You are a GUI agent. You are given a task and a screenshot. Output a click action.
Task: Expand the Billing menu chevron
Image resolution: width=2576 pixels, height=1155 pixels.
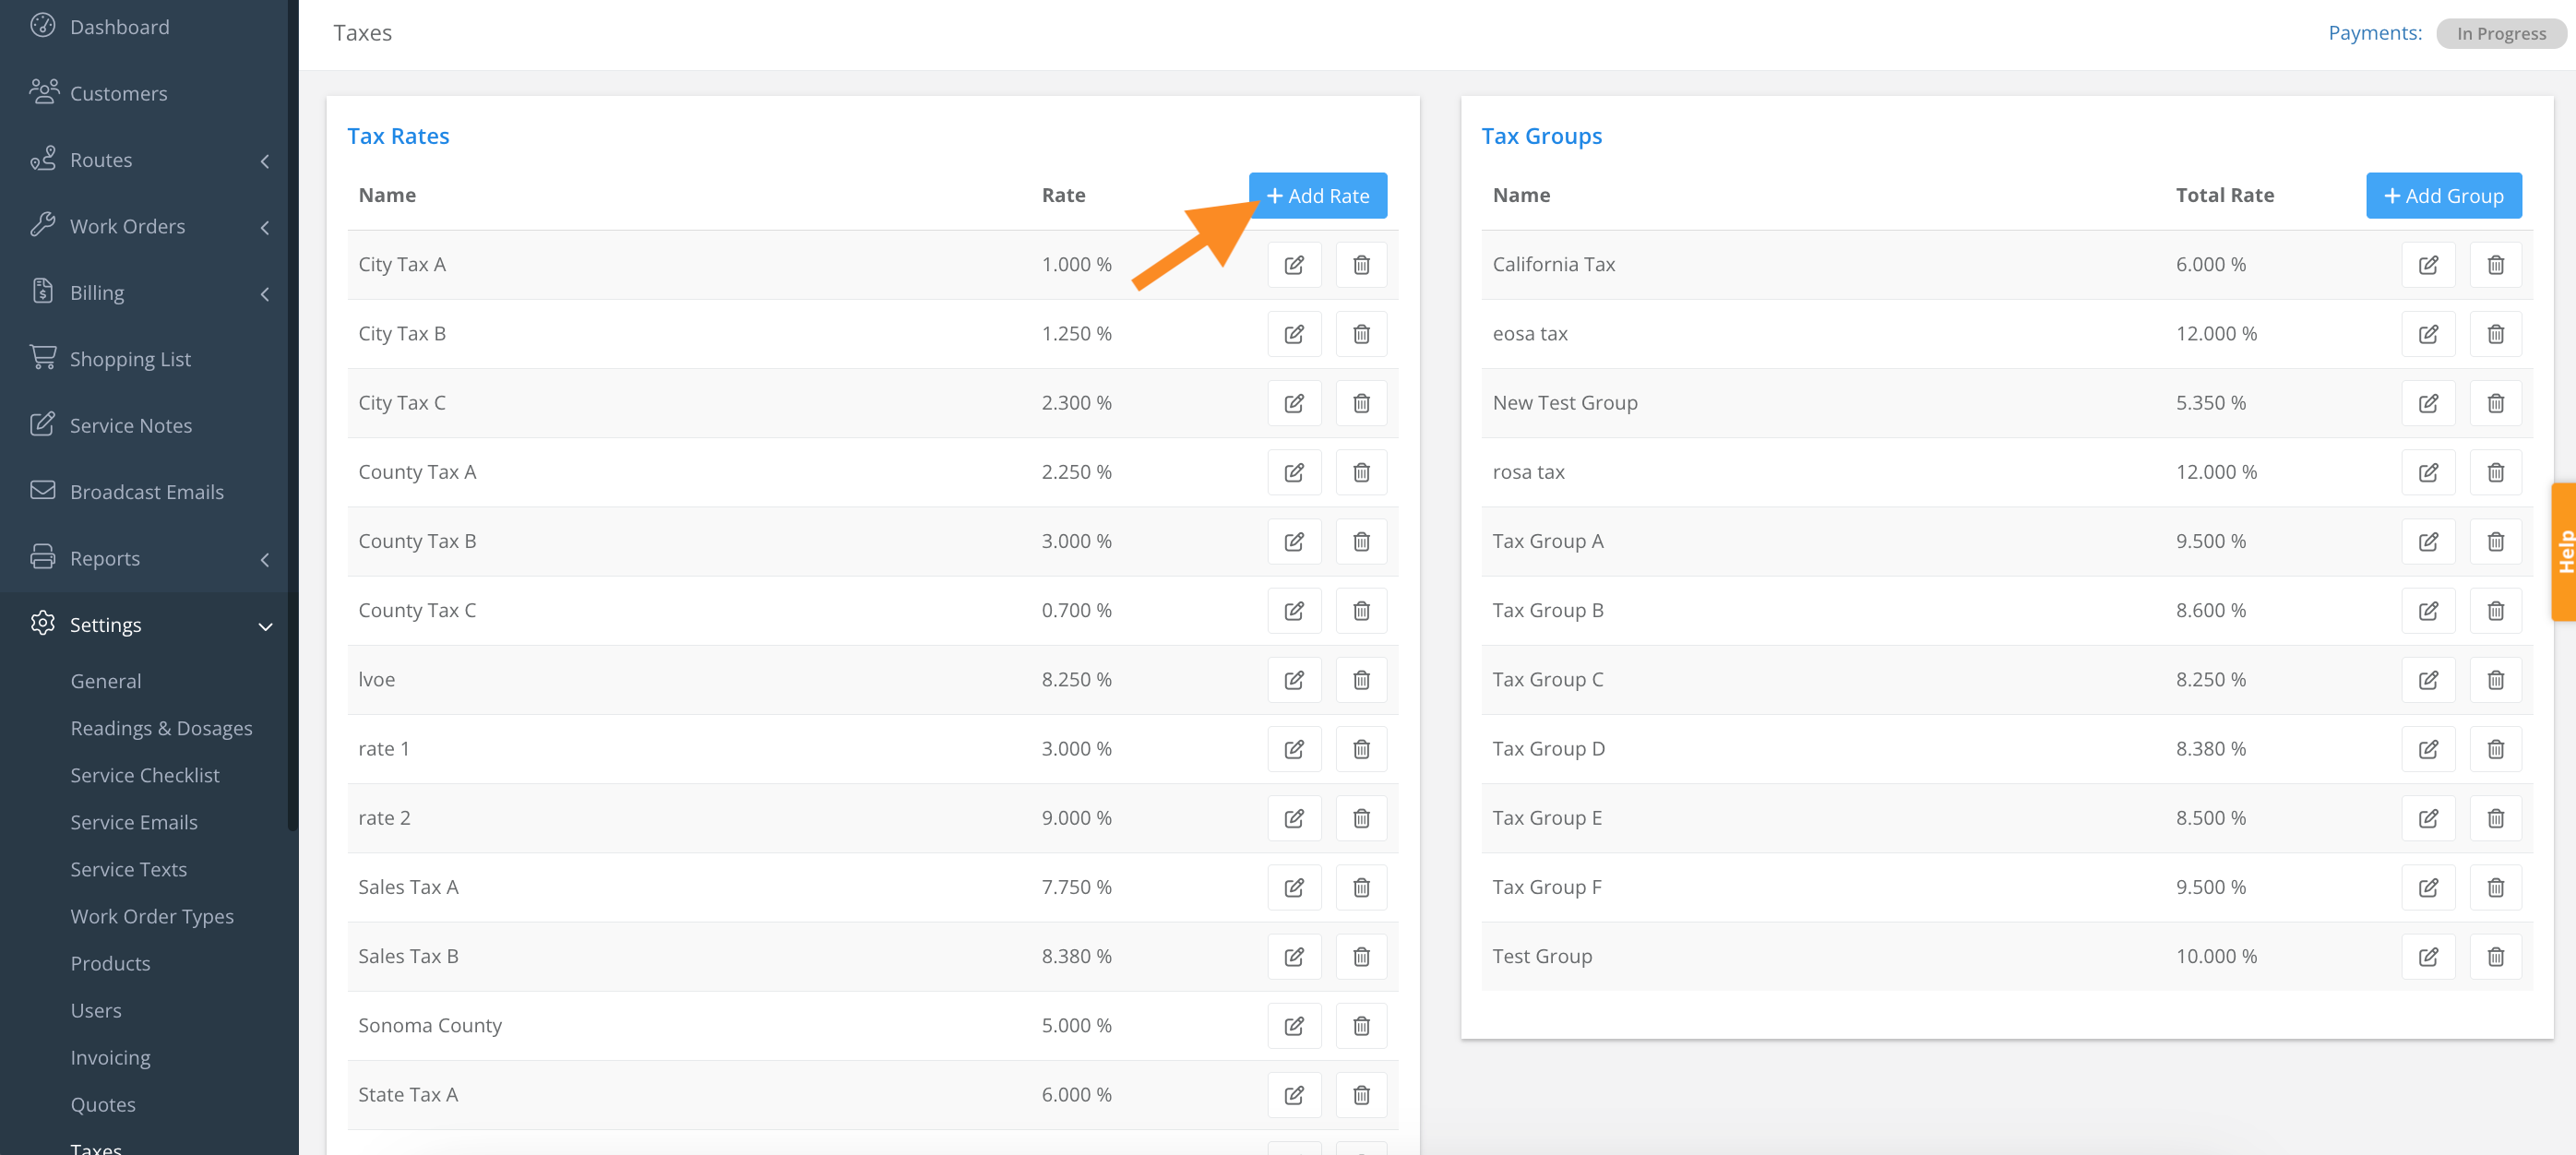(x=265, y=294)
